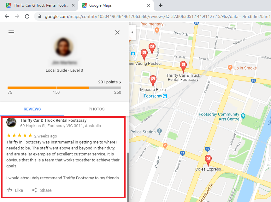Screen dimensions: 271x202
Task: Go forward in the browser
Action: pyautogui.click(x=17, y=16)
